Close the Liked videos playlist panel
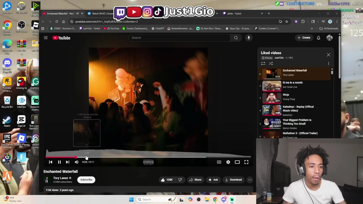 pos(328,55)
